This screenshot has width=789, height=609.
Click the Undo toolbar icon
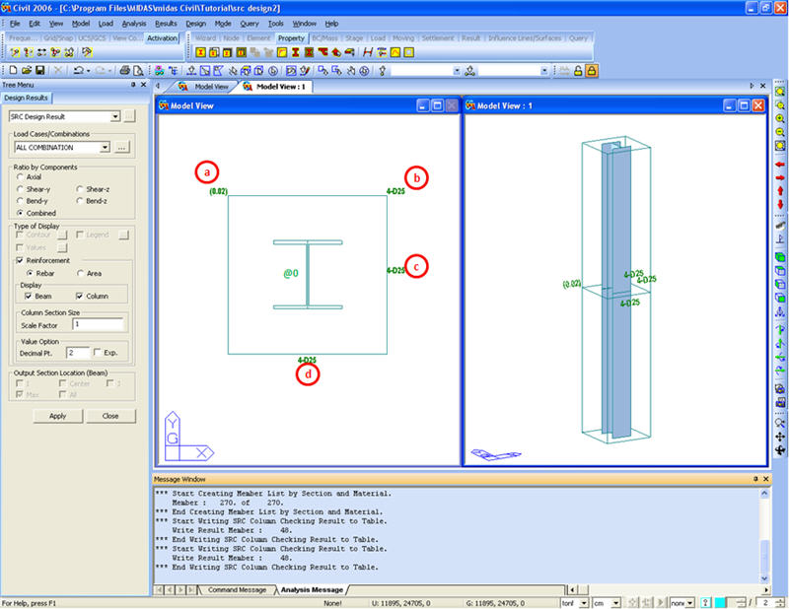(78, 71)
